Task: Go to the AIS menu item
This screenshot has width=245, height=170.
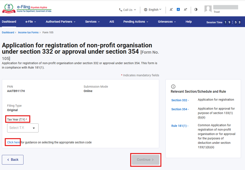Action: 112,22
